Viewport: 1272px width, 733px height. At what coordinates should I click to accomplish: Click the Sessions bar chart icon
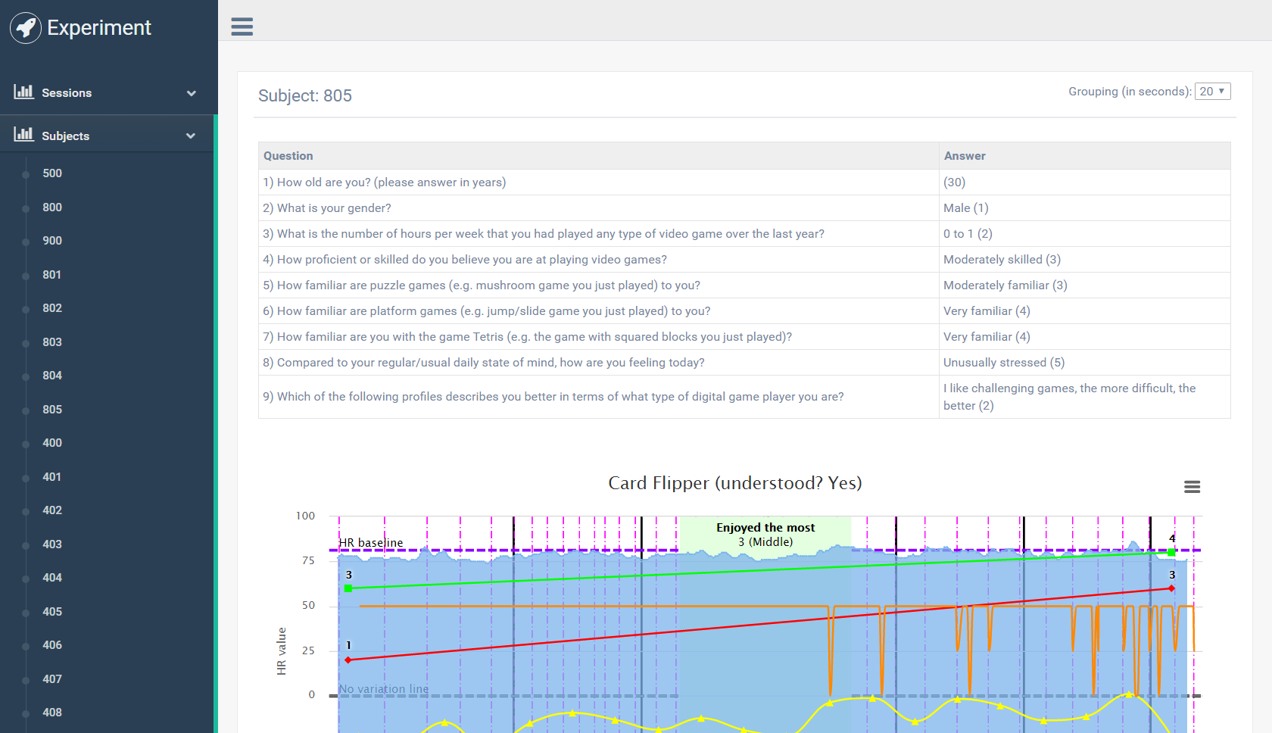coord(23,92)
